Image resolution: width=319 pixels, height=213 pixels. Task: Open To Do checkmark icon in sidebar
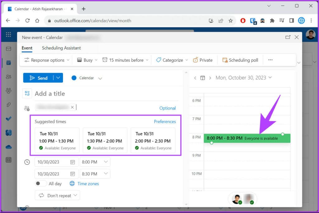8,118
